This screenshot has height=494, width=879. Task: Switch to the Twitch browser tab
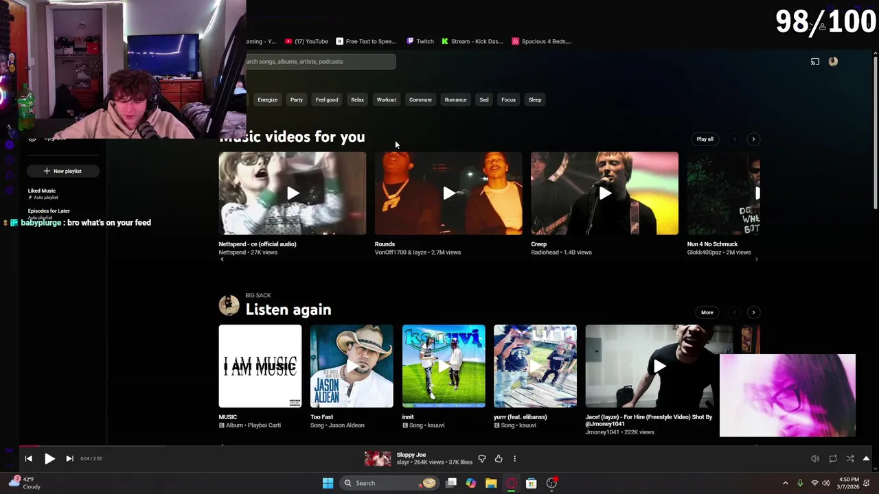[x=420, y=41]
